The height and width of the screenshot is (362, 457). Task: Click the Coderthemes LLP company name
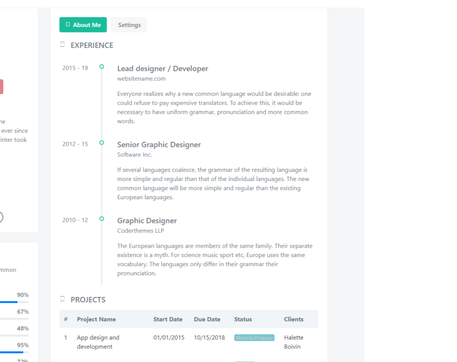click(x=140, y=231)
